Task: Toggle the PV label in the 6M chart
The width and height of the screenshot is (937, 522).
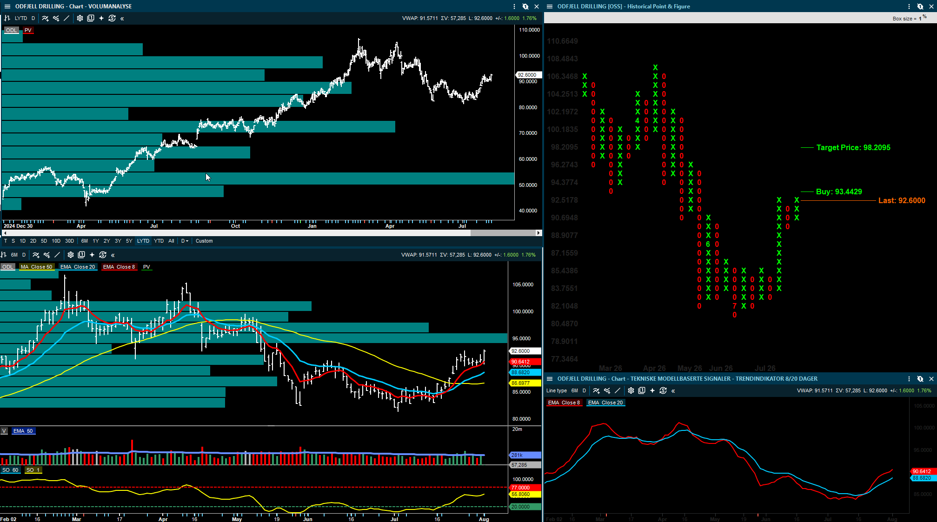Action: coord(146,267)
